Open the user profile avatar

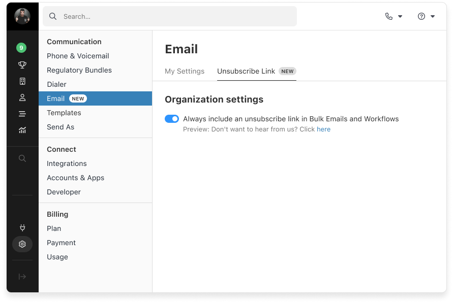[x=22, y=16]
